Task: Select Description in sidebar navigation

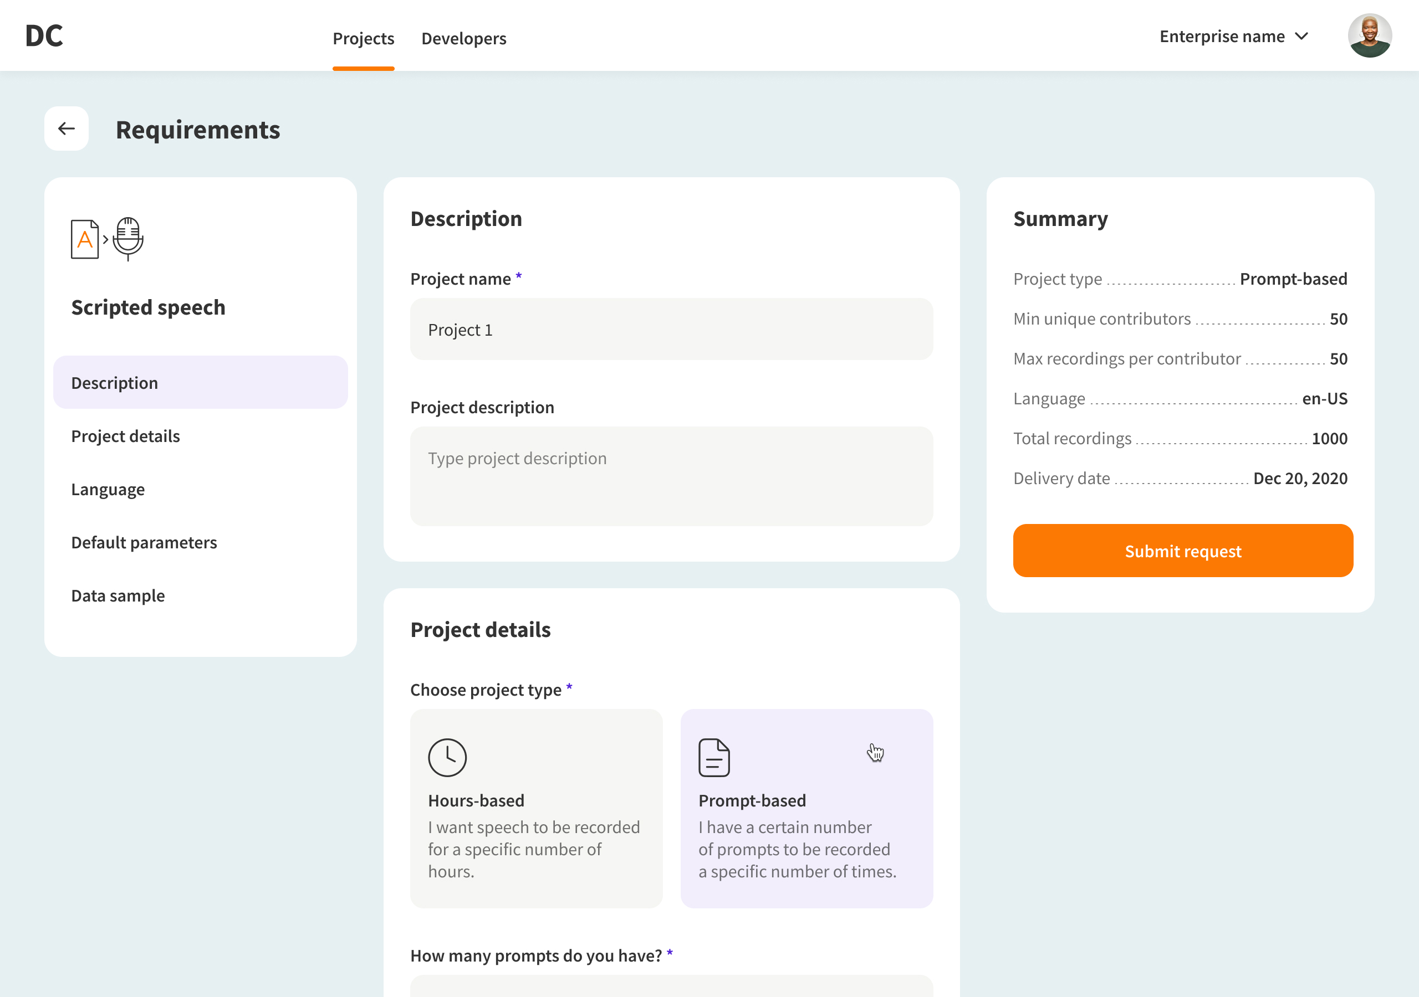Action: click(x=200, y=382)
